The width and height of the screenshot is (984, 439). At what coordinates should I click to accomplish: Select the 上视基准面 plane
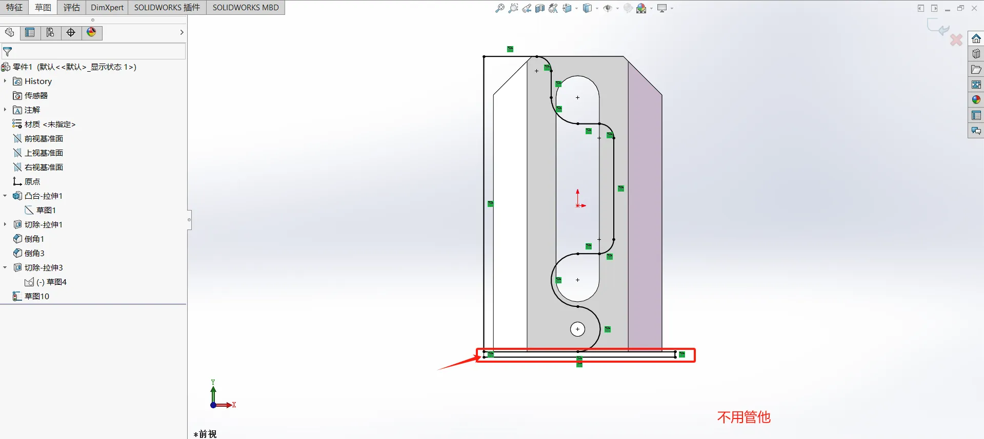point(38,153)
